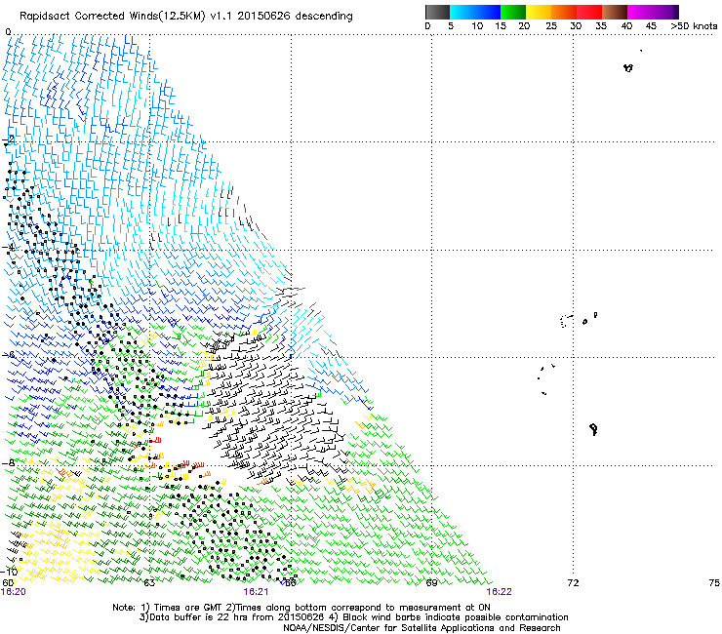Click the island outline south of -6 near 72
The height and width of the screenshot is (634, 722).
pyautogui.click(x=593, y=429)
